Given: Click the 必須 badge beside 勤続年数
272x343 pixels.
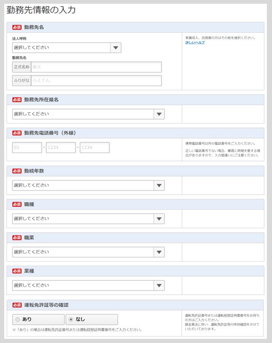Looking at the screenshot, I should click(17, 171).
